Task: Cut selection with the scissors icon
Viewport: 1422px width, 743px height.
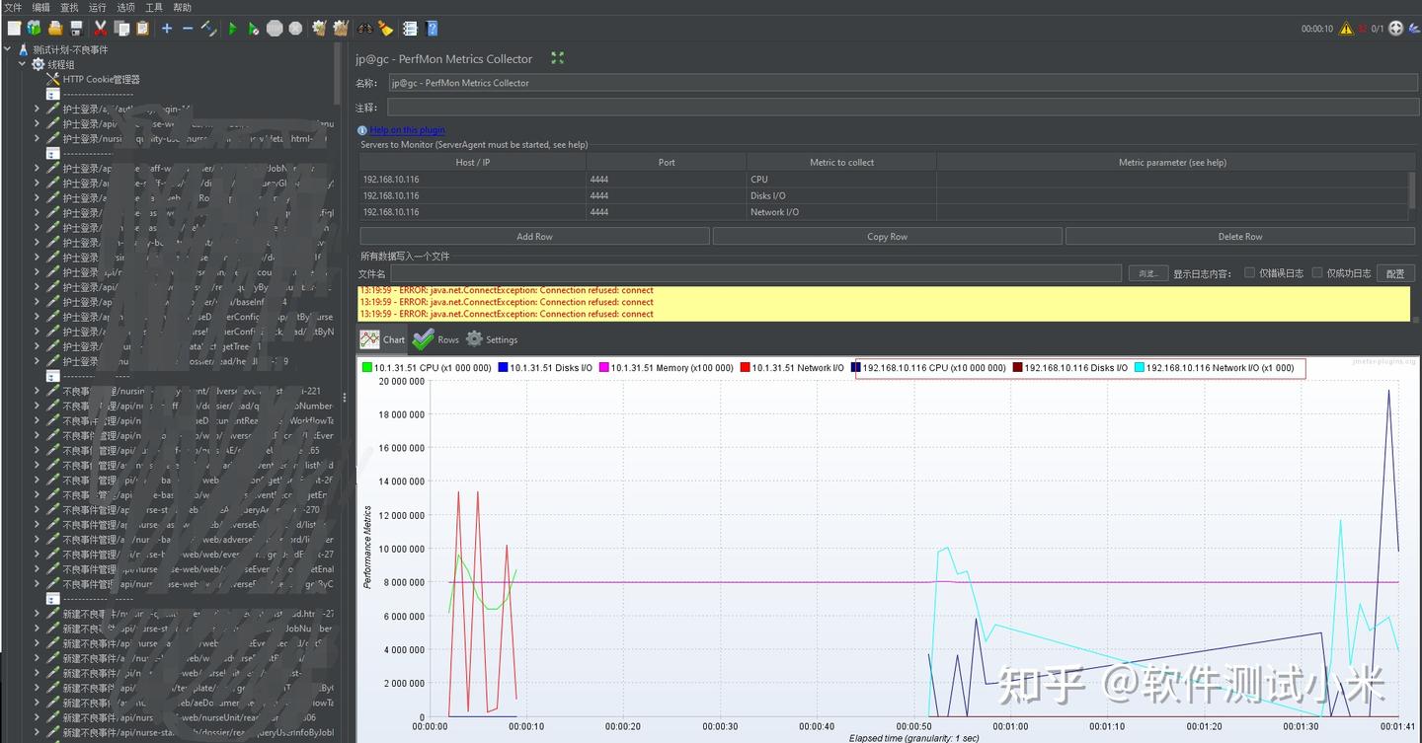Action: 100,29
